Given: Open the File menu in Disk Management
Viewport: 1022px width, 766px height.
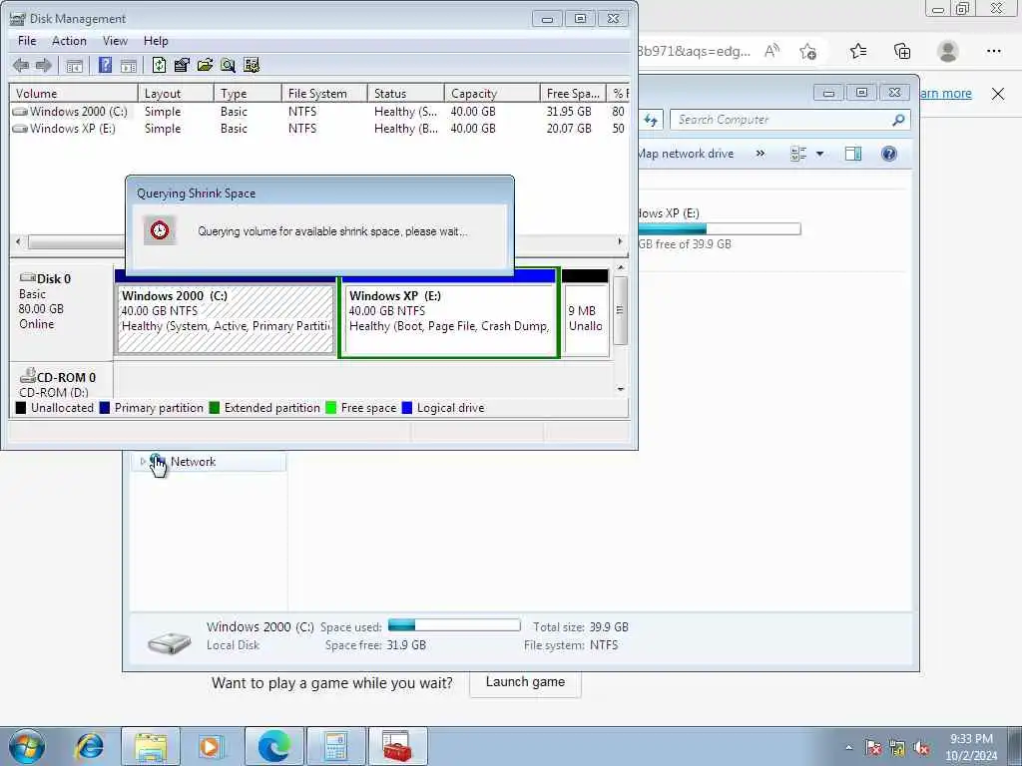Looking at the screenshot, I should pos(27,41).
